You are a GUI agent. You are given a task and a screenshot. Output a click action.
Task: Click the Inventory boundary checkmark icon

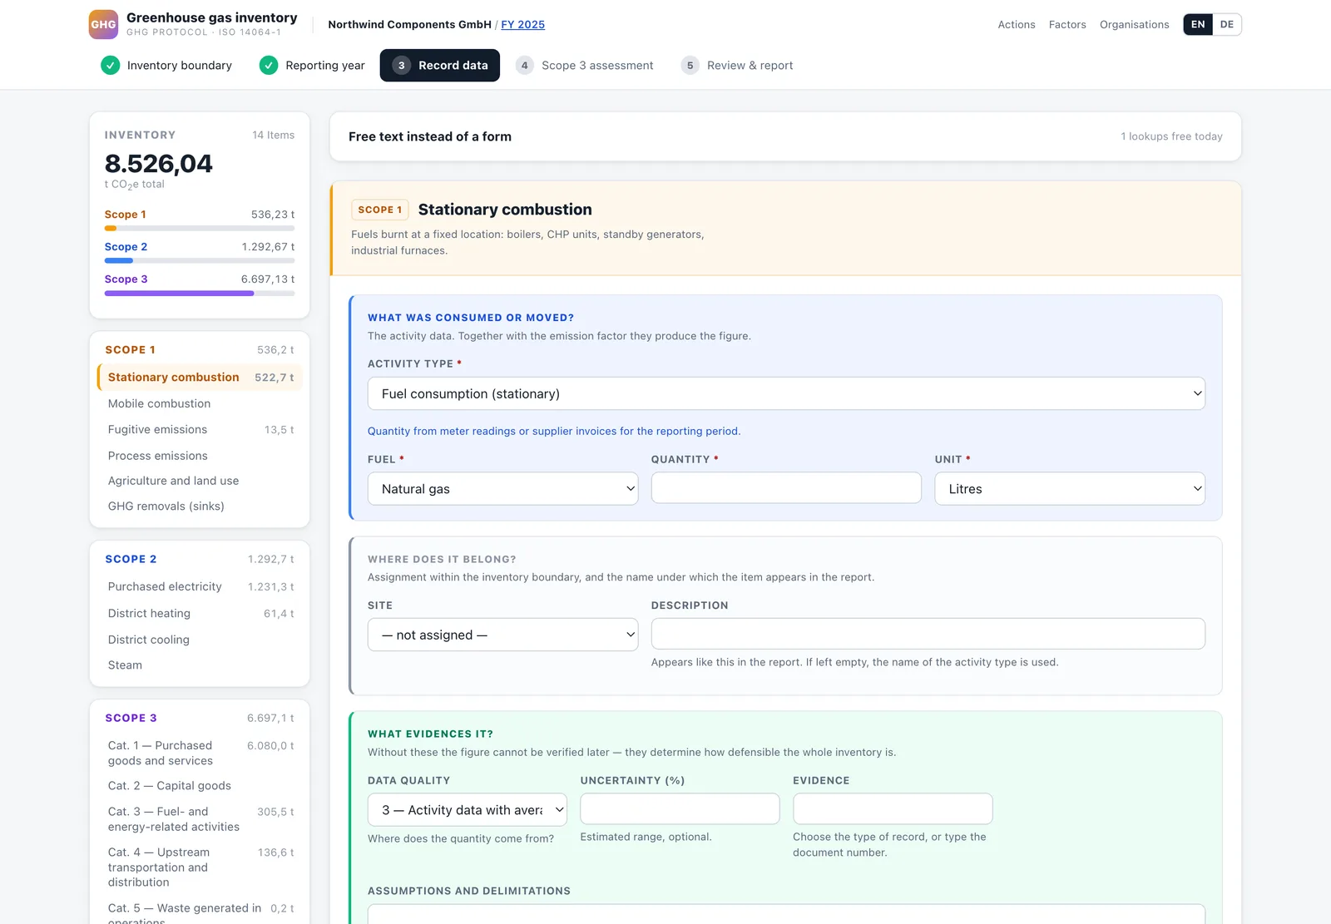click(110, 65)
